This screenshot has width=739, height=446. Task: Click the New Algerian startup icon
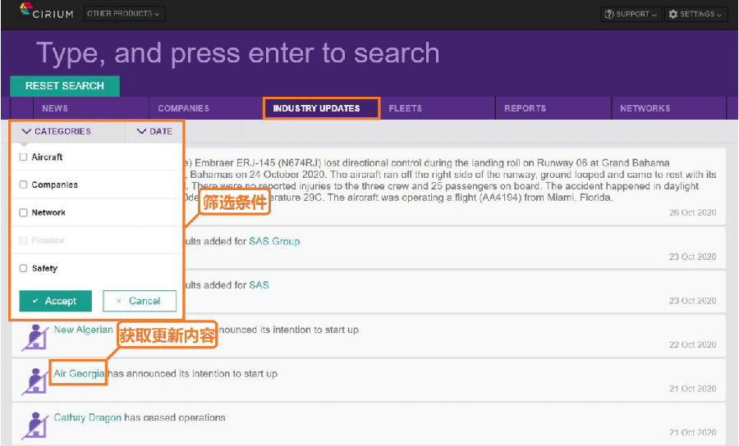pos(34,336)
